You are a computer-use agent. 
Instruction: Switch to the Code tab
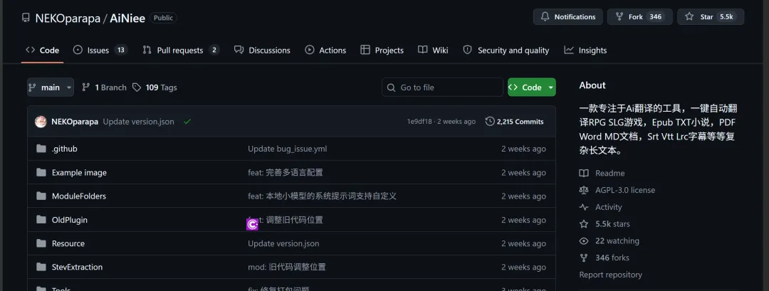pos(42,50)
